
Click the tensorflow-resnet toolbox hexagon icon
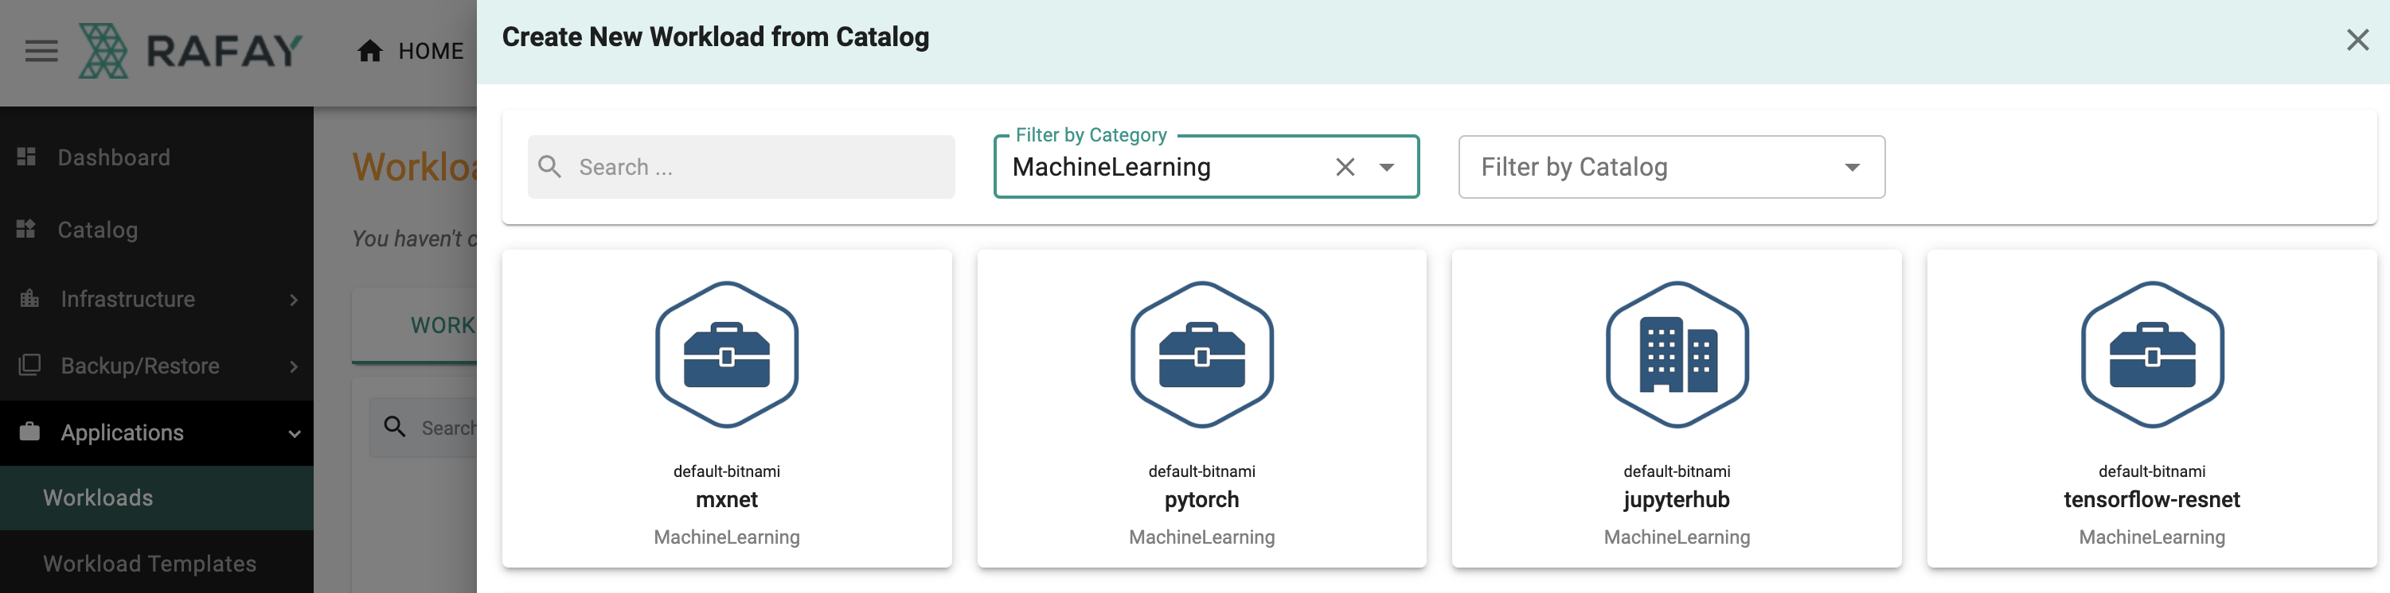(2153, 355)
